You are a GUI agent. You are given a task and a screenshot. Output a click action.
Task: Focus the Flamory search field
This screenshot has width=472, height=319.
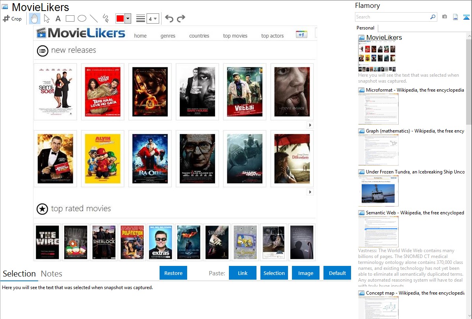pos(392,17)
